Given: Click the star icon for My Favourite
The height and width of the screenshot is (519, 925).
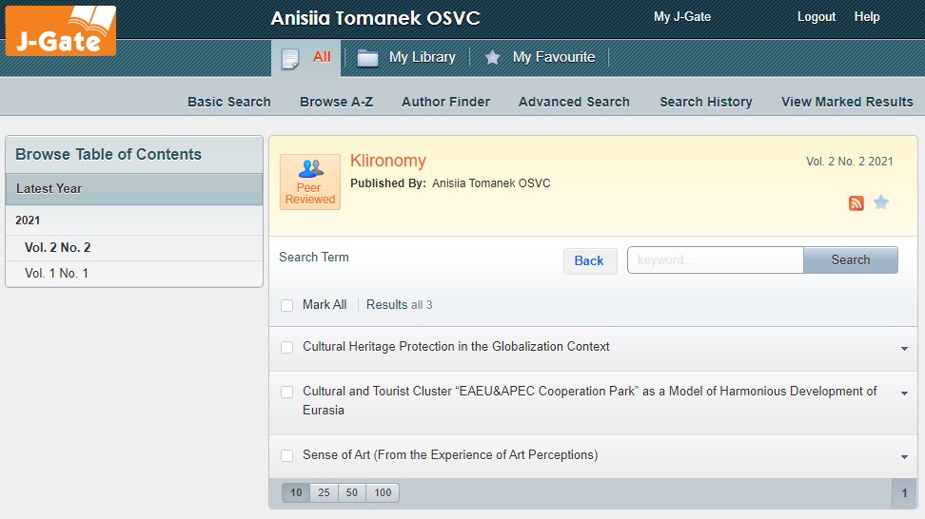Looking at the screenshot, I should [x=492, y=58].
